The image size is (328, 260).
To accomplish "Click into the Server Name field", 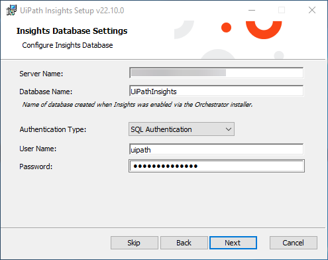I will point(217,73).
